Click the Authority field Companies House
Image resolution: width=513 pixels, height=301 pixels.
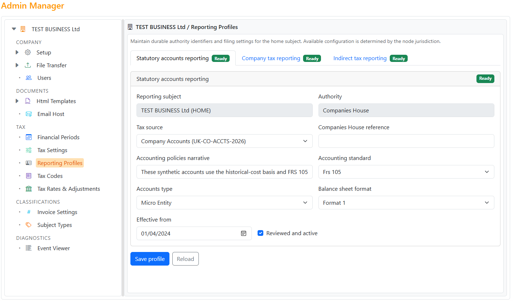[406, 110]
